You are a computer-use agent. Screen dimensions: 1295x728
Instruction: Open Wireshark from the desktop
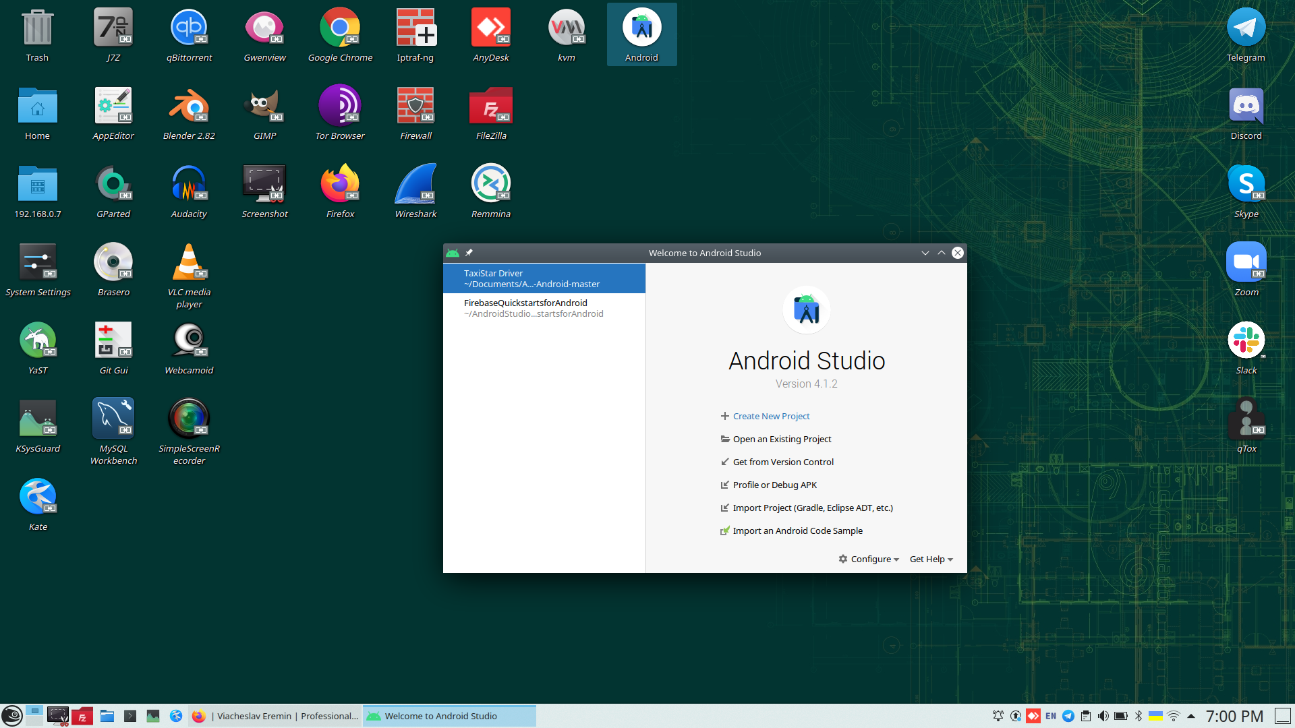[x=415, y=184]
